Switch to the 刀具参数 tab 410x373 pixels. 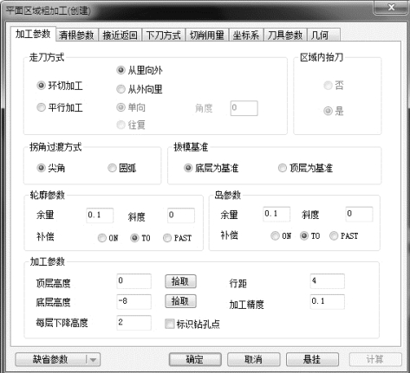click(x=285, y=35)
